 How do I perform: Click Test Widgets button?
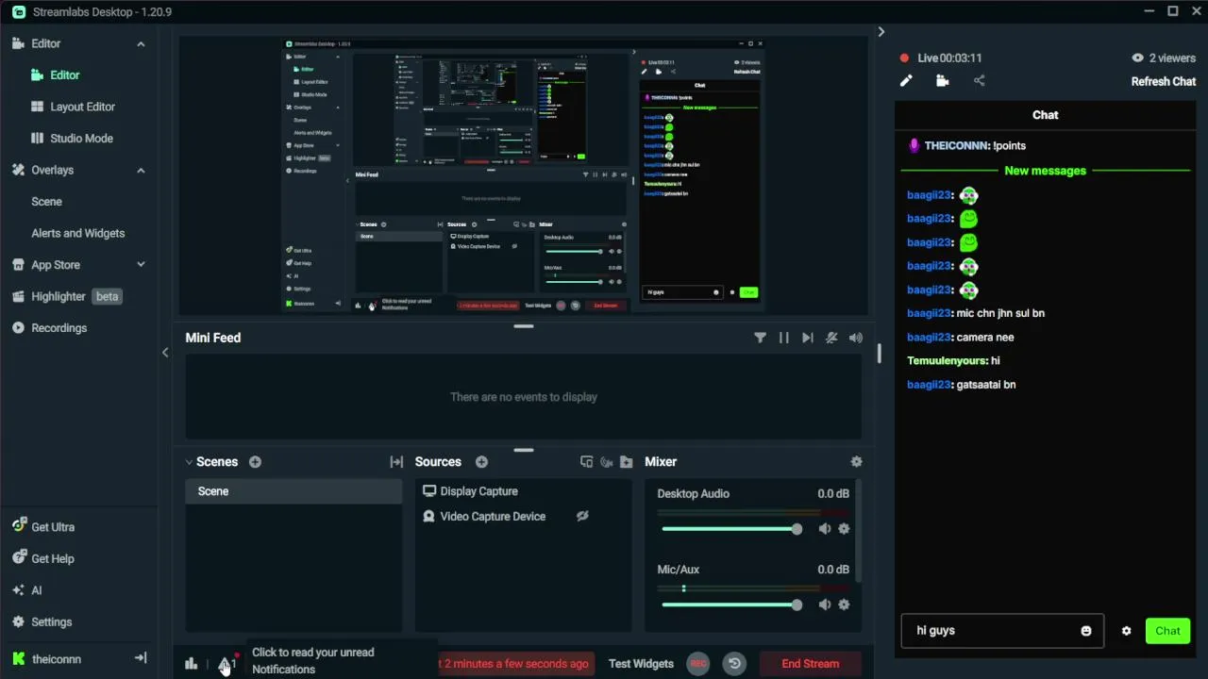[641, 664]
